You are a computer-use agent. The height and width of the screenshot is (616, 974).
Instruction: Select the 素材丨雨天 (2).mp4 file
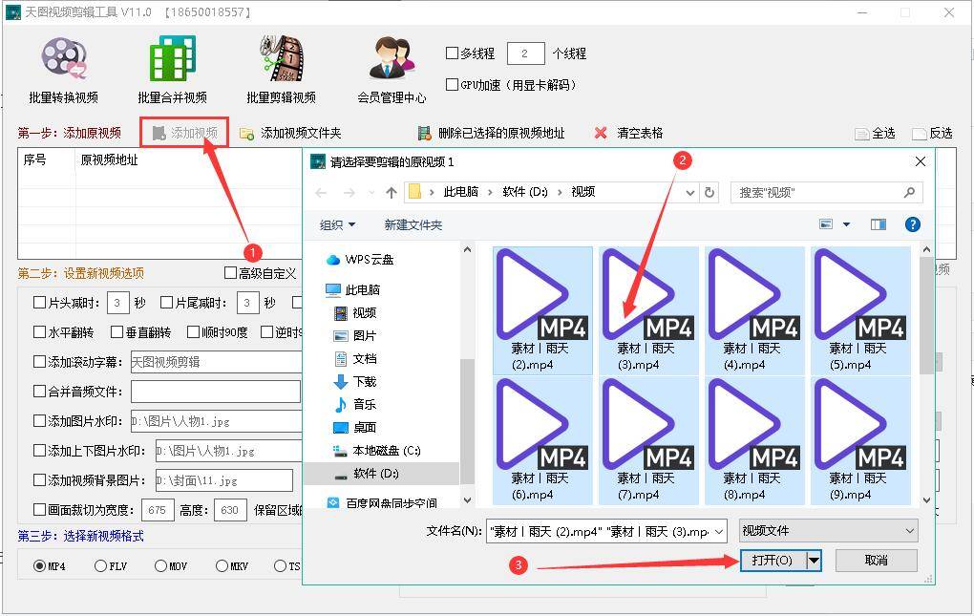point(542,310)
